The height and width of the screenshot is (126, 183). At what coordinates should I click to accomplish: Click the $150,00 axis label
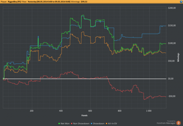point(172,26)
